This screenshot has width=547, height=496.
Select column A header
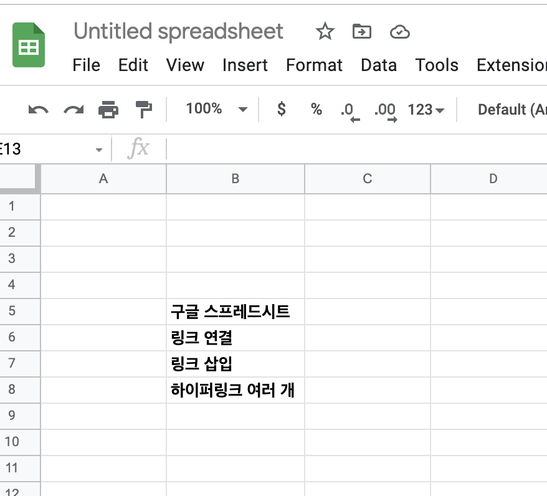tap(103, 179)
